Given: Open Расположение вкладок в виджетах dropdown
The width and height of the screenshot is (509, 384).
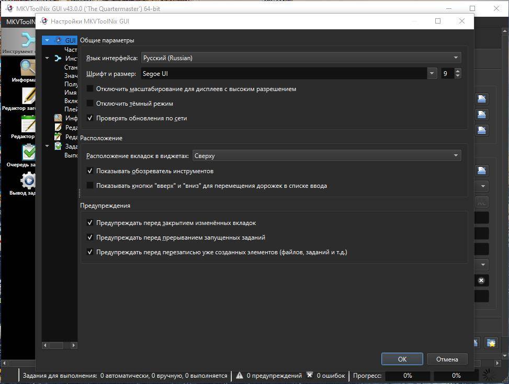Looking at the screenshot, I should coord(326,156).
